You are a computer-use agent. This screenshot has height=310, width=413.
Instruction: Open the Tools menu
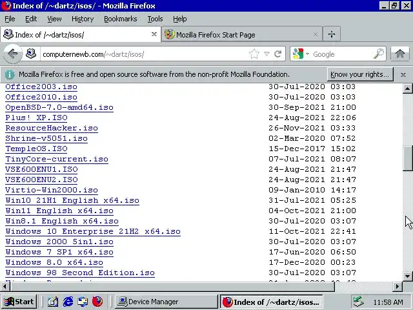155,19
